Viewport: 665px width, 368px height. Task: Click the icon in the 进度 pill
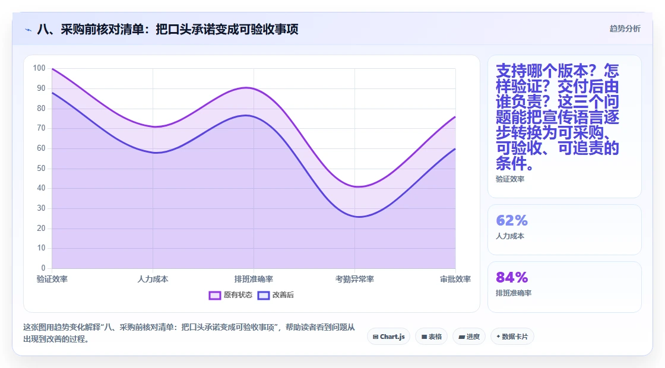(x=461, y=337)
